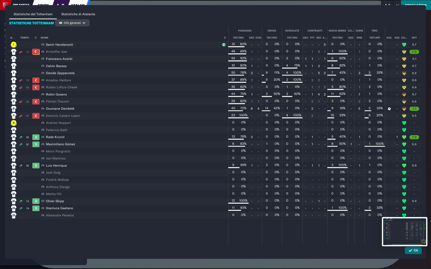The image size is (431, 269).
Task: Click the yellow goalkeeper shirt of Samir Handanovič
Action: (13, 45)
